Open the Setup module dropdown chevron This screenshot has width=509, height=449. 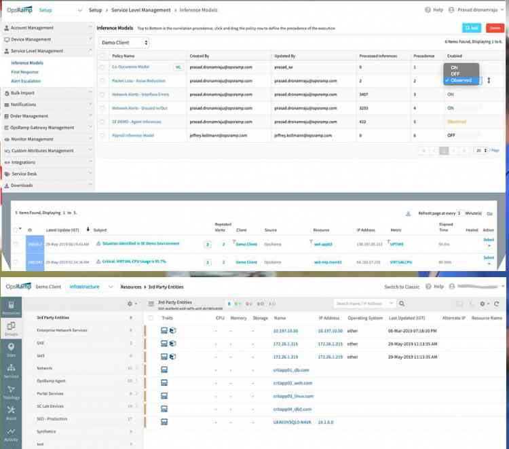click(80, 10)
